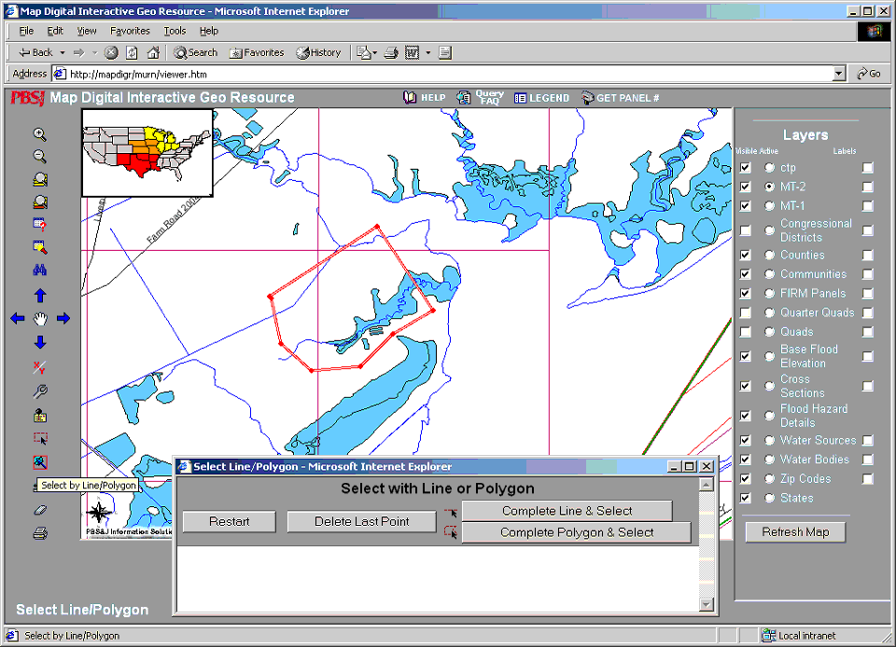Go to the browser Home page icon
Viewport: 896px width, 647px height.
[153, 52]
